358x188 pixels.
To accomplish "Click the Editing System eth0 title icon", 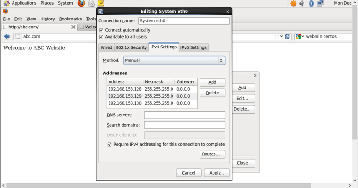I will click(x=101, y=12).
